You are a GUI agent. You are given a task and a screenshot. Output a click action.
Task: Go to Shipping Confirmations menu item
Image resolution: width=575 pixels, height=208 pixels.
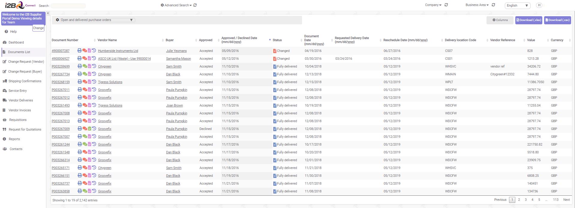click(25, 81)
